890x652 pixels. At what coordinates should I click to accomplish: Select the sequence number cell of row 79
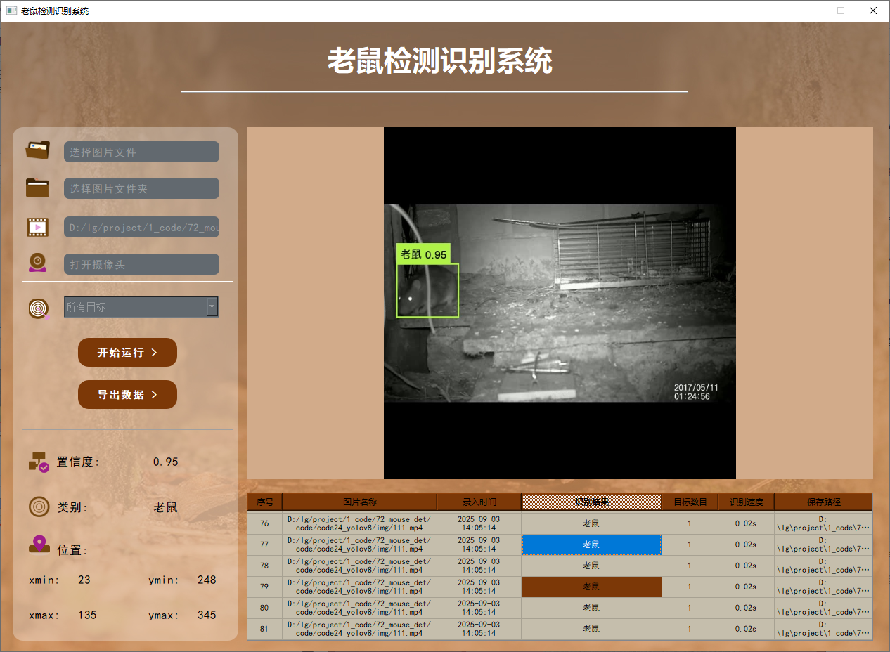(x=265, y=587)
